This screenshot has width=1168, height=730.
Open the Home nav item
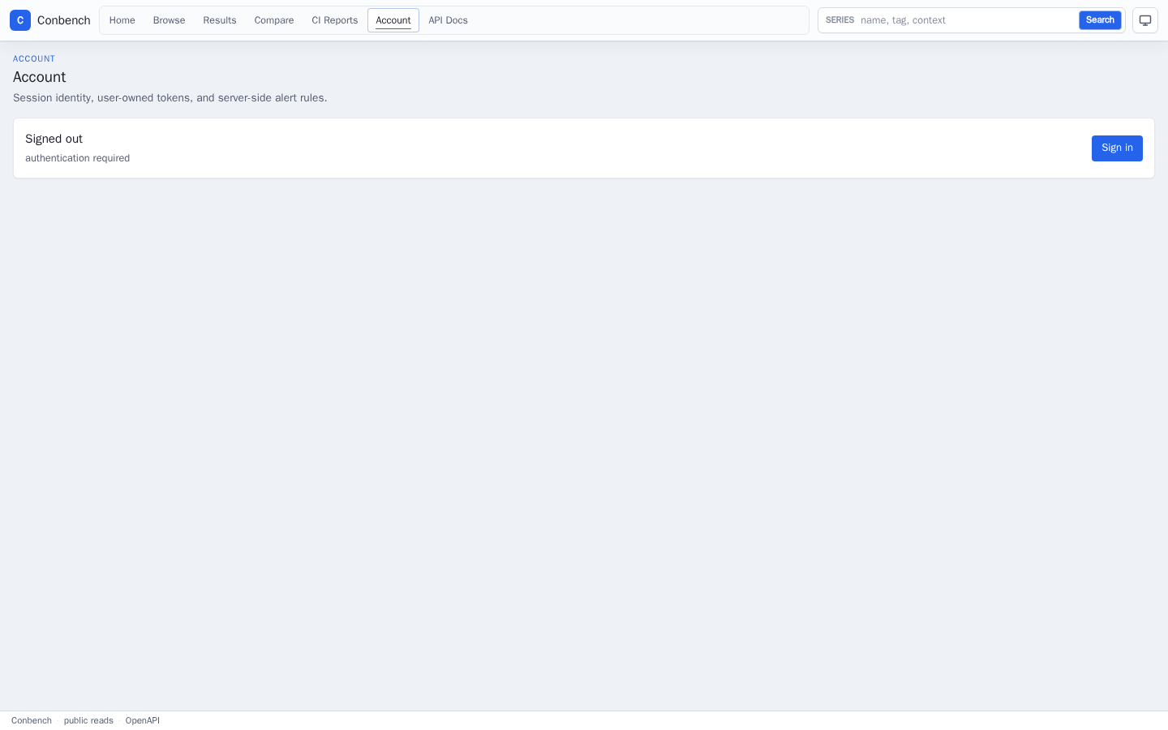122,20
